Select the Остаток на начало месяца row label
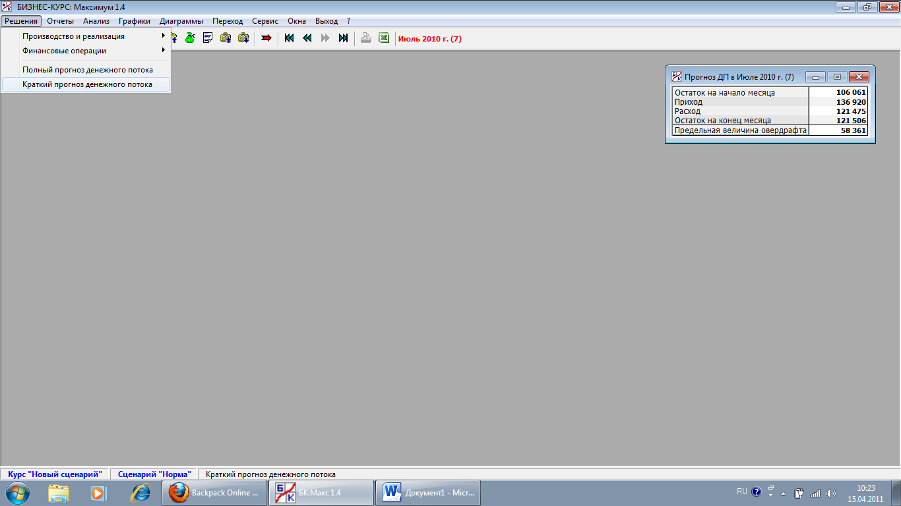 (725, 93)
